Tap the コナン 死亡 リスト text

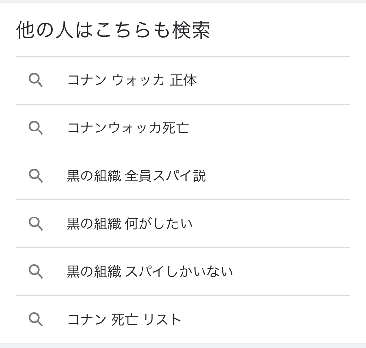[124, 320]
